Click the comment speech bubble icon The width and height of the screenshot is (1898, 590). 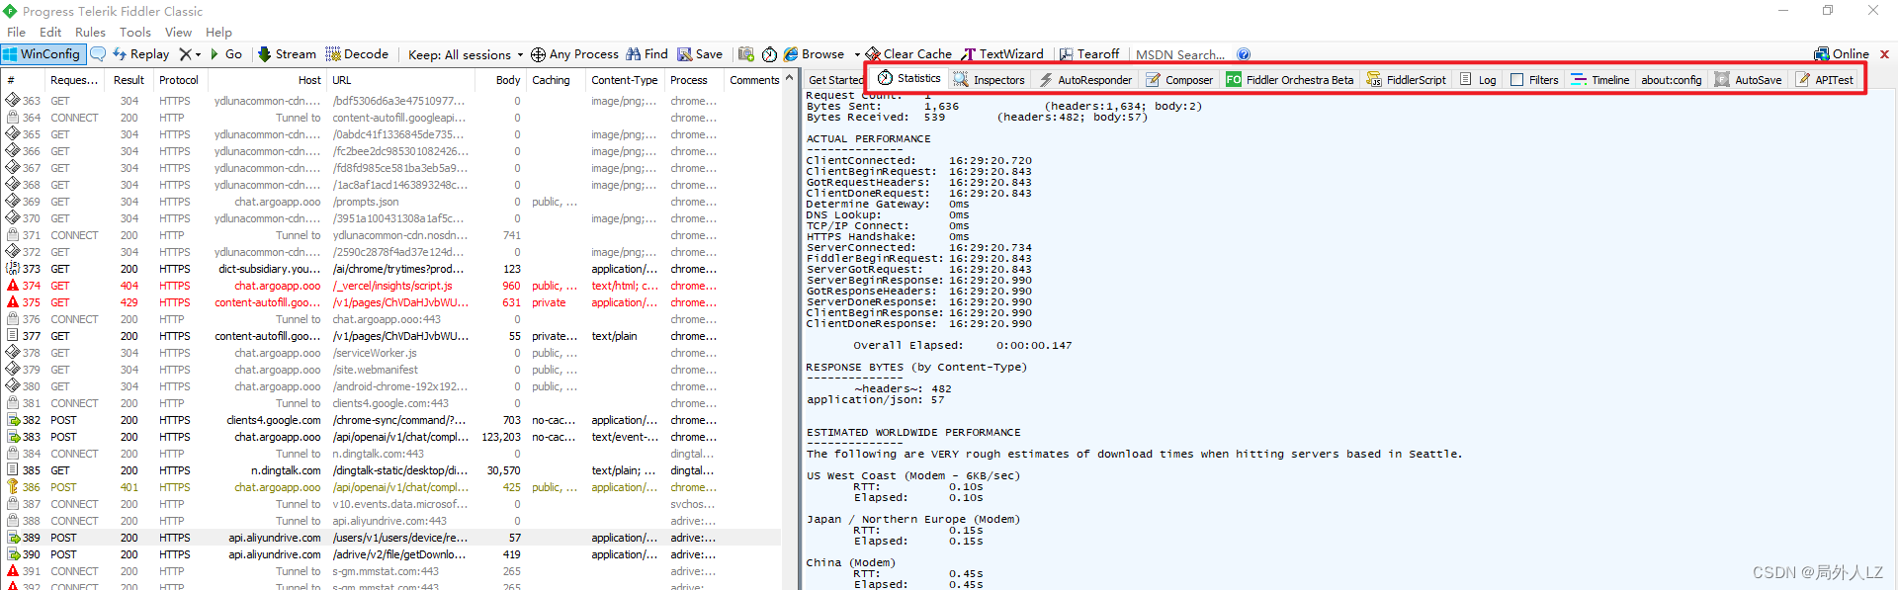[x=98, y=54]
